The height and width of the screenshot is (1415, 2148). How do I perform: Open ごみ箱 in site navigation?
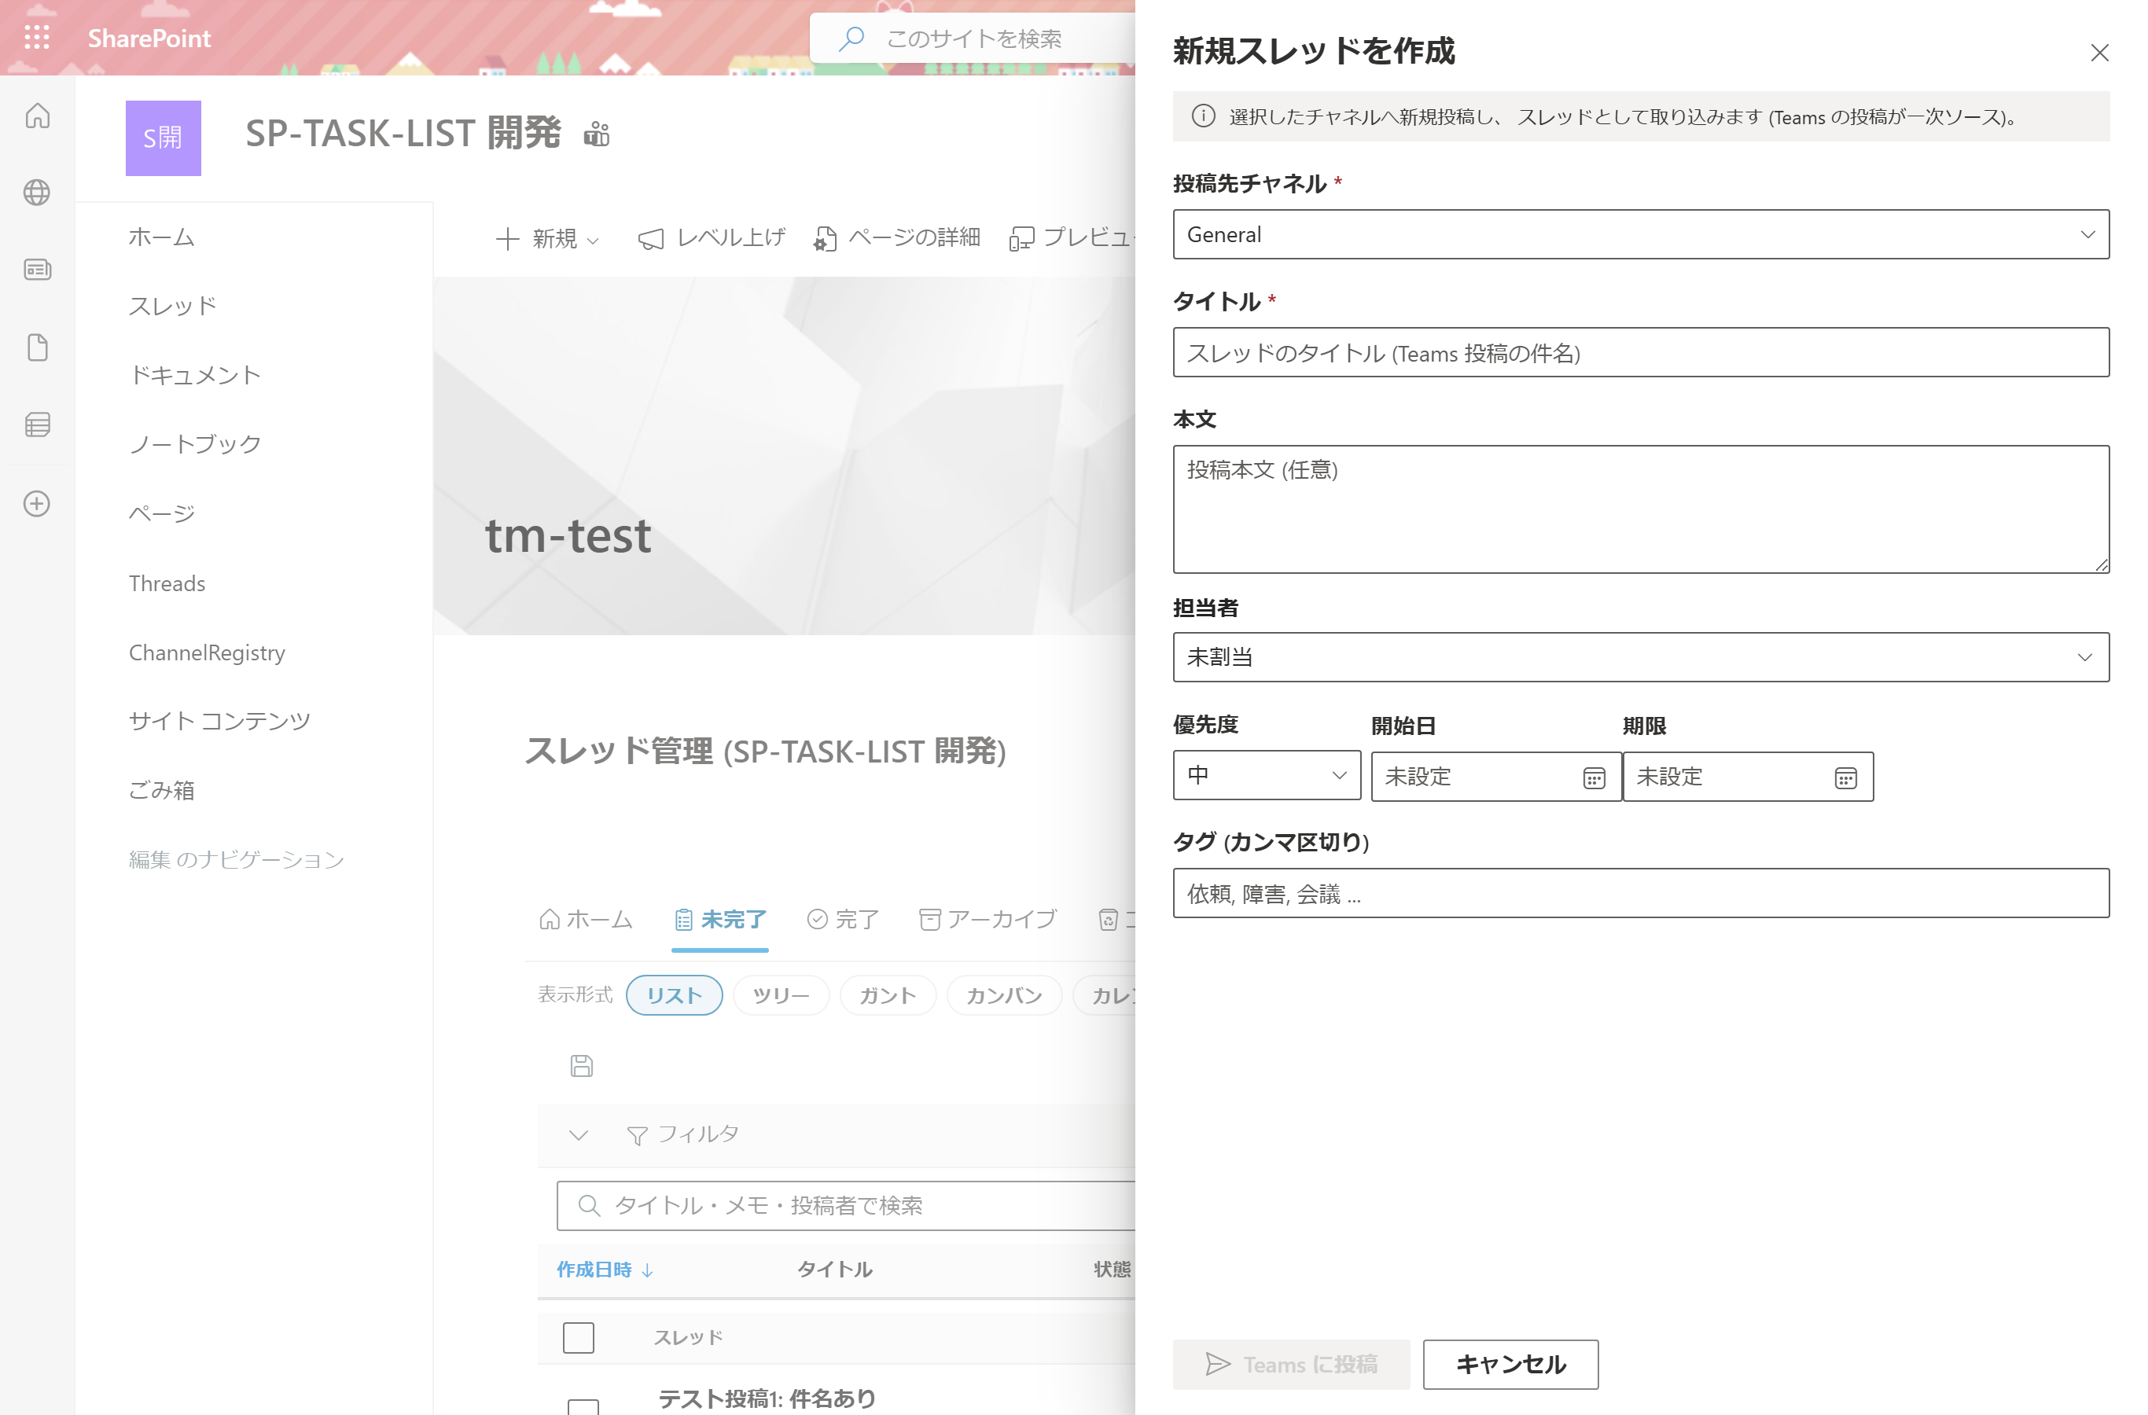[x=161, y=791]
